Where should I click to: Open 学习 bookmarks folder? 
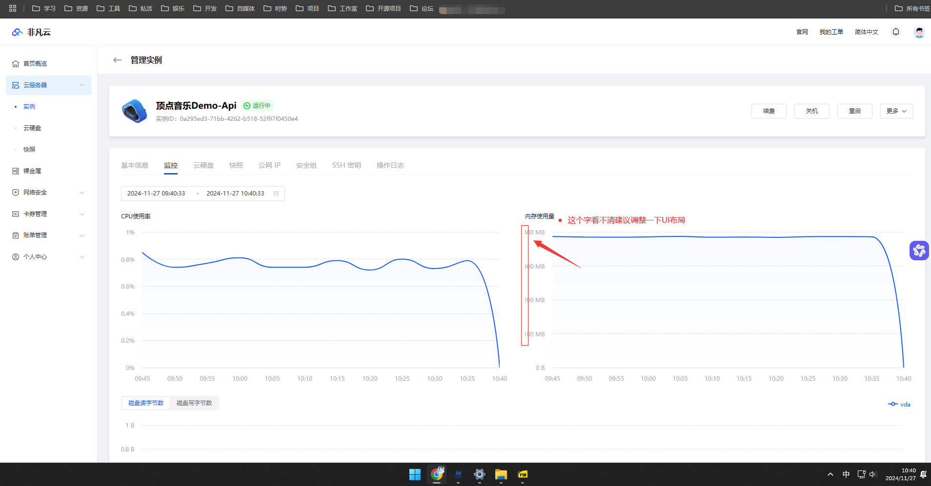[44, 8]
